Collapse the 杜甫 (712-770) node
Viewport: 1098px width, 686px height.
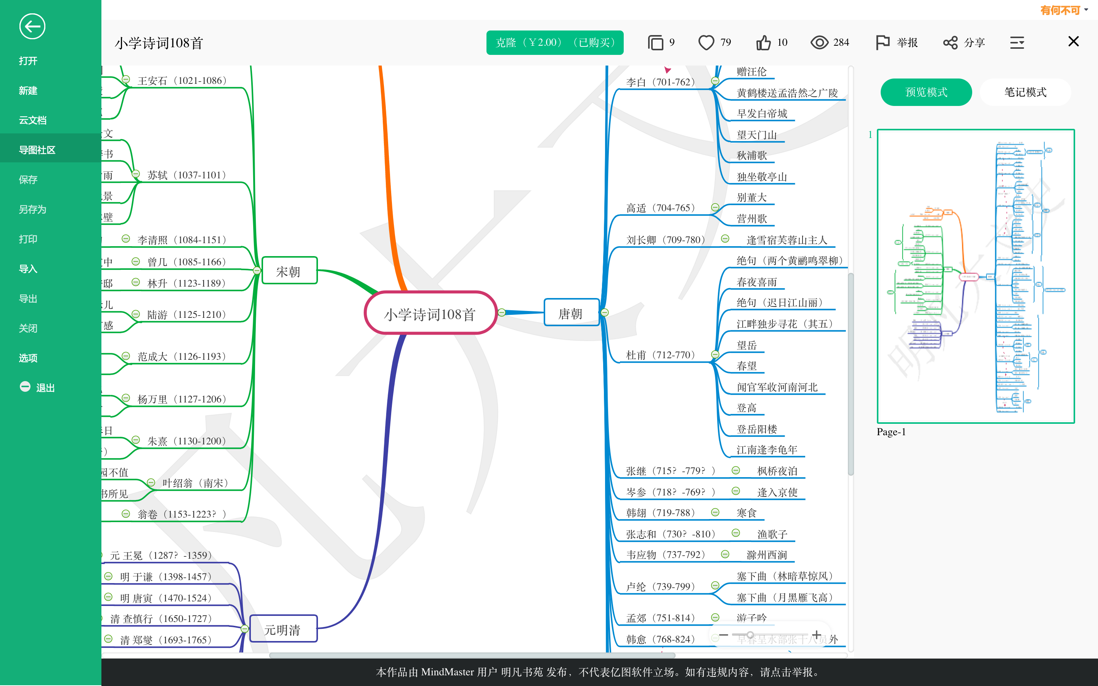pyautogui.click(x=715, y=354)
